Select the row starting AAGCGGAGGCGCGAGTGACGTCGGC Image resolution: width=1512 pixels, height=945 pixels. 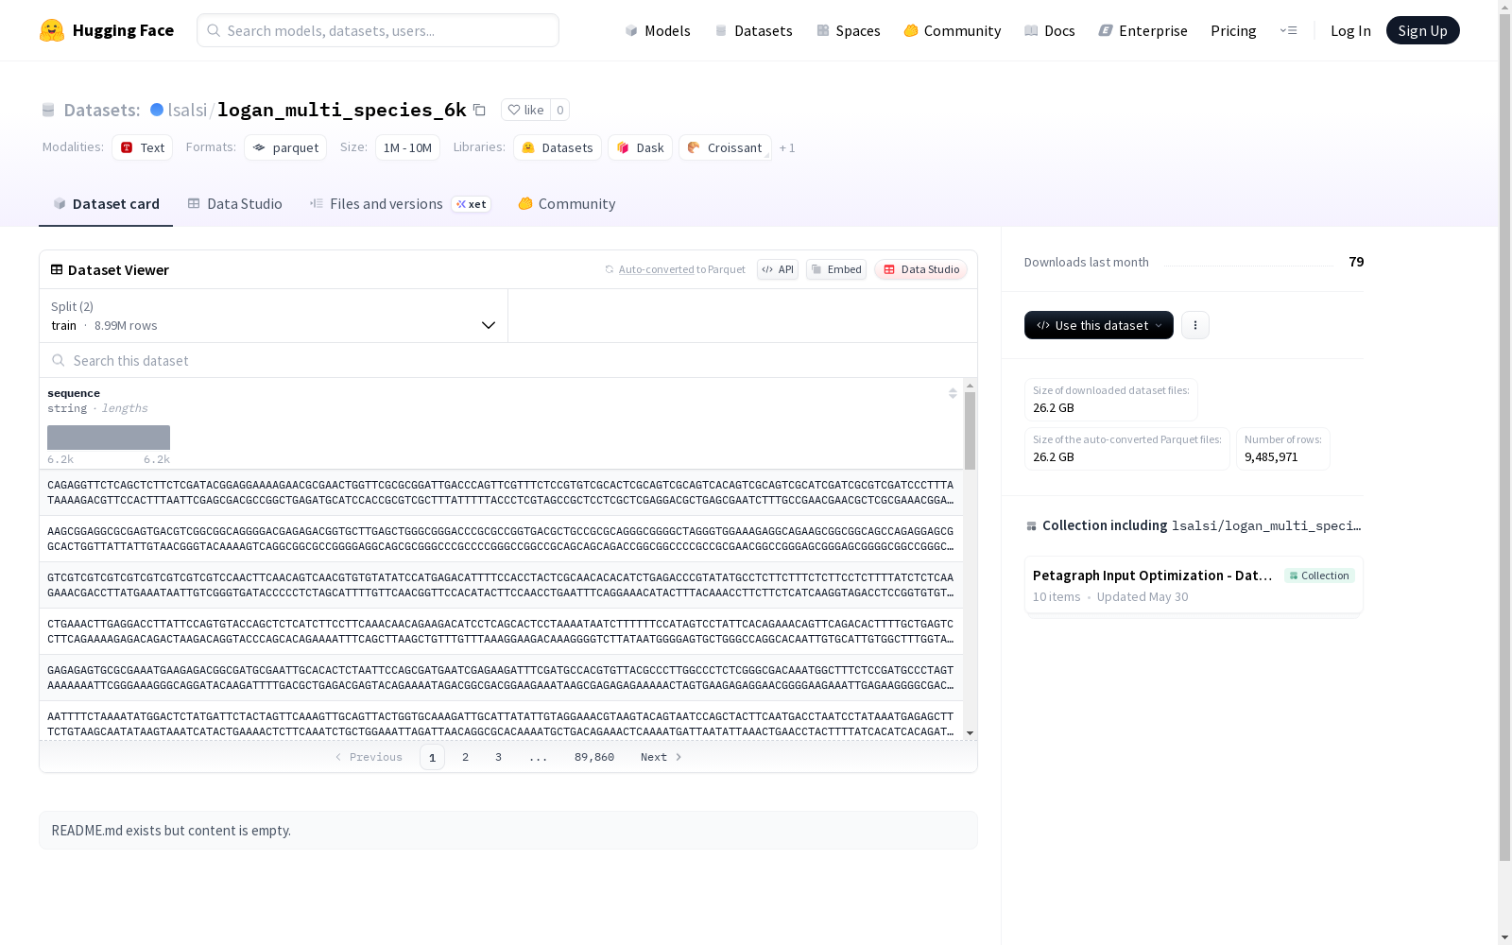click(501, 539)
